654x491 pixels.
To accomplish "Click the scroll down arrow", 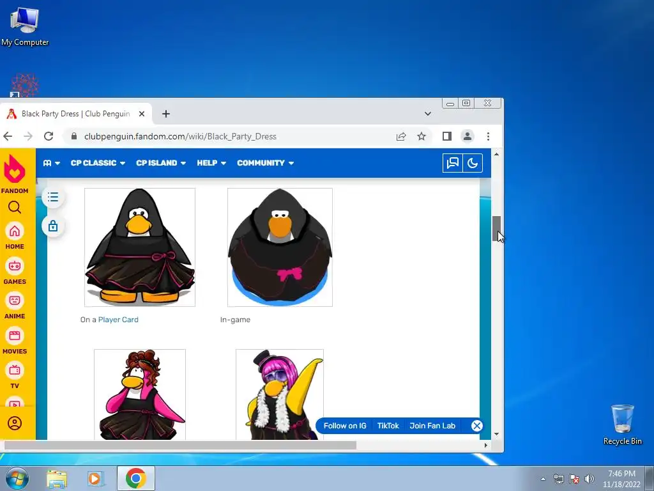I will 496,434.
